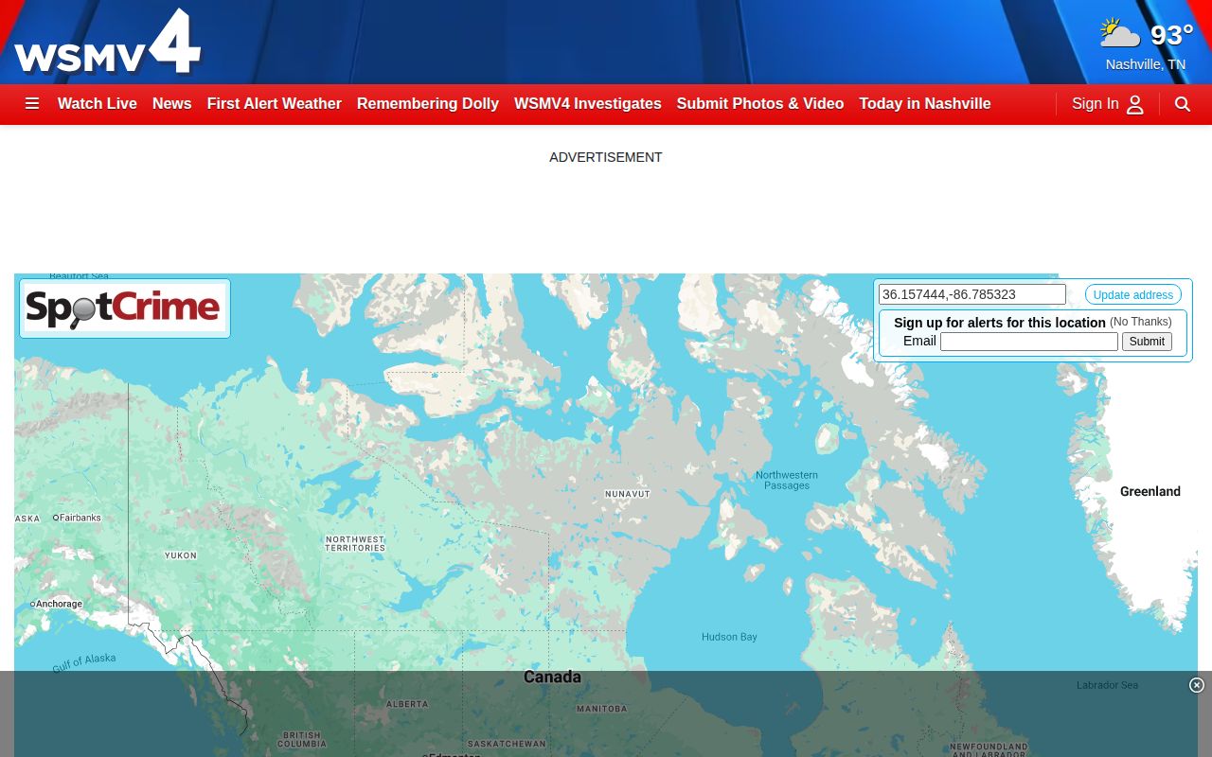Click the Sign up for alerts heading
This screenshot has height=757, width=1212.
coord(1000,323)
